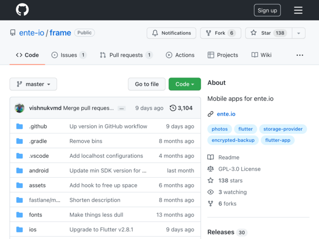319x239 pixels.
Task: Open the Readme link
Action: (223, 157)
